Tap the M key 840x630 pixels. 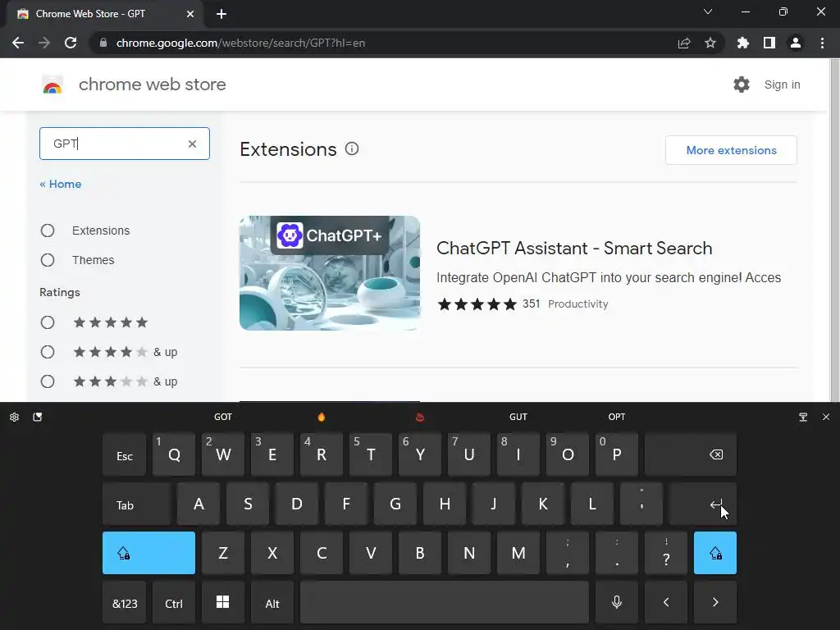518,553
